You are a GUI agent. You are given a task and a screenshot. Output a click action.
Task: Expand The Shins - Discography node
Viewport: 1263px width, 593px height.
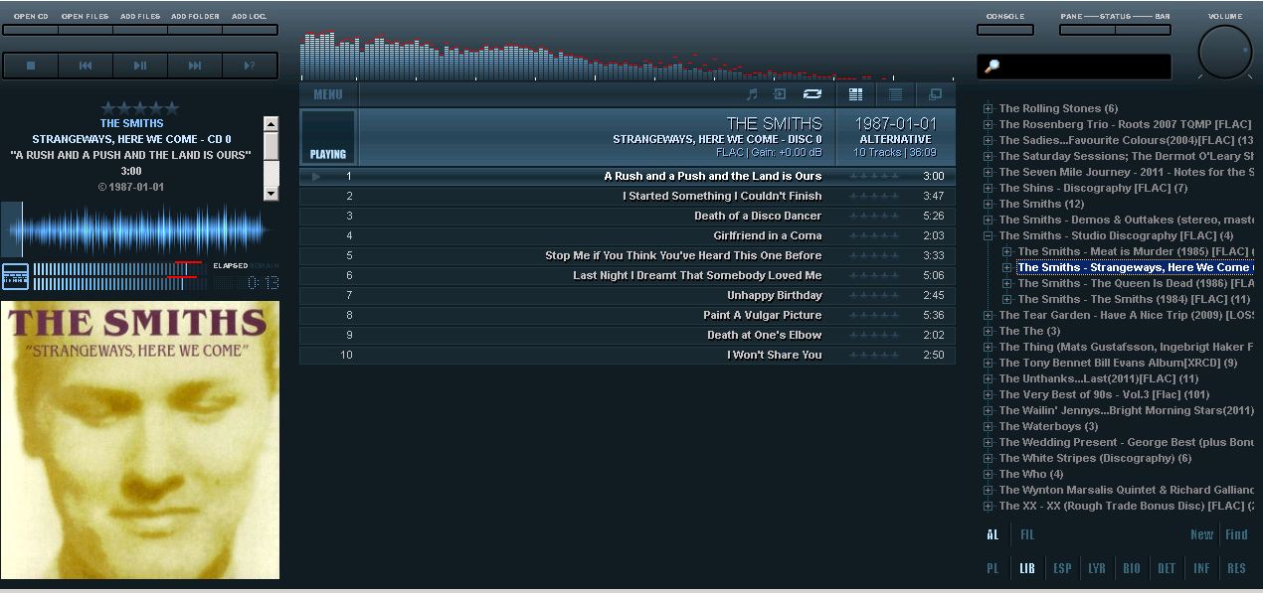click(989, 189)
